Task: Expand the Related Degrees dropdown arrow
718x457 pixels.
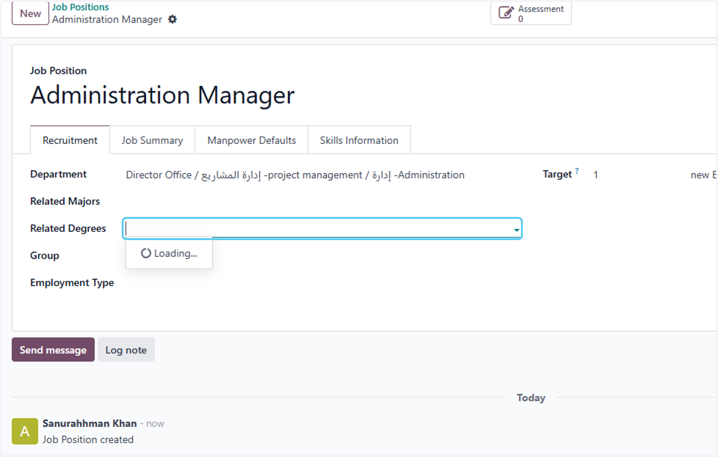Action: tap(516, 230)
